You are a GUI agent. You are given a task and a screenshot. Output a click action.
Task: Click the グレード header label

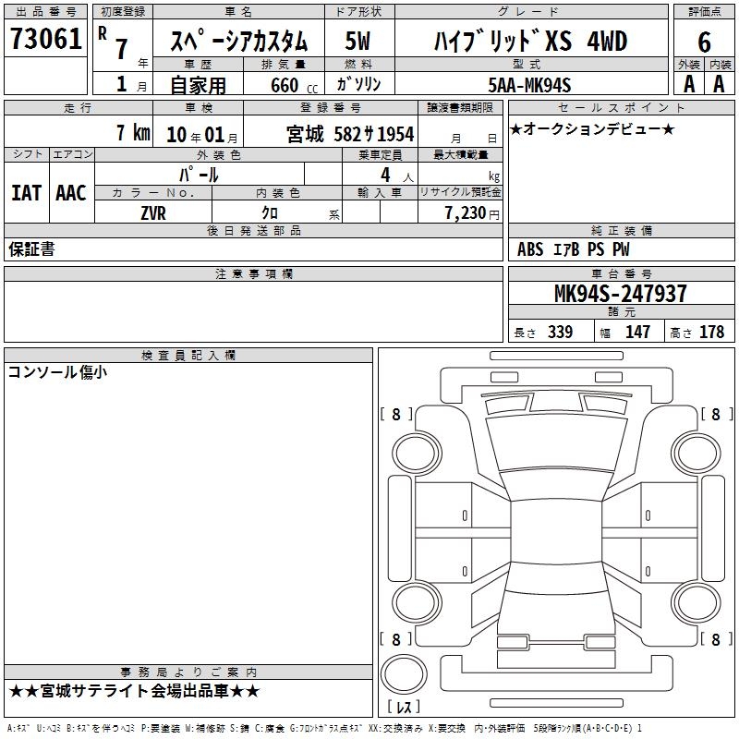(530, 12)
